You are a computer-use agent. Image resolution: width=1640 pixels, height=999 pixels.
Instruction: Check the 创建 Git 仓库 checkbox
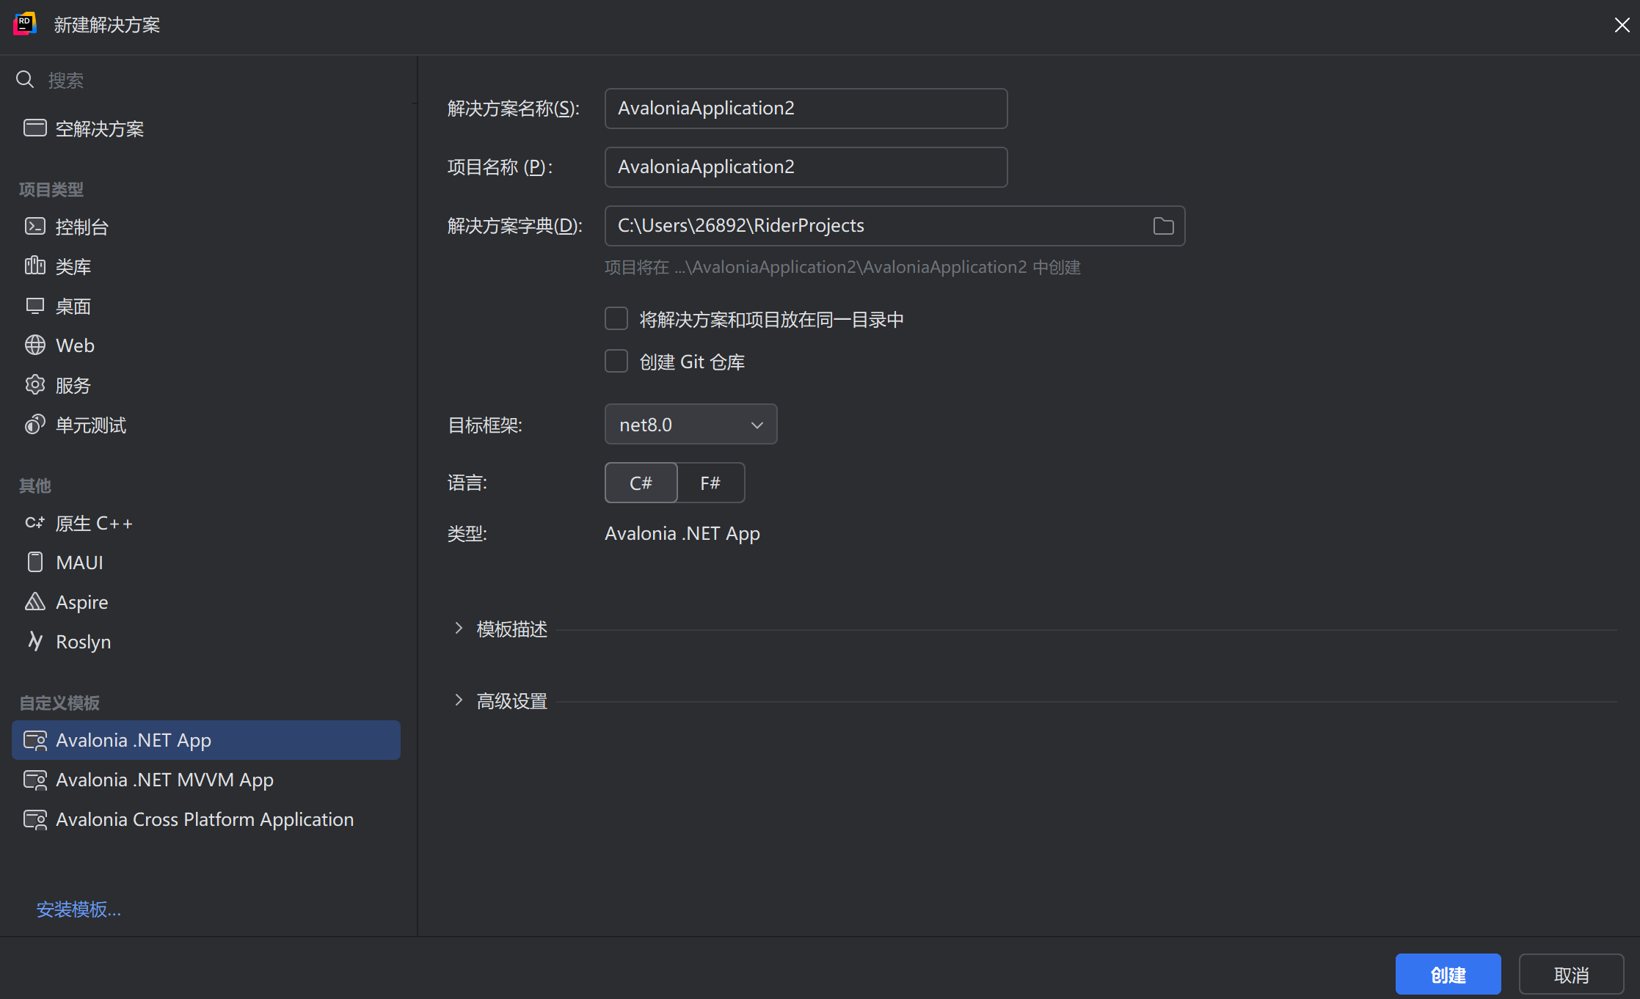click(616, 362)
